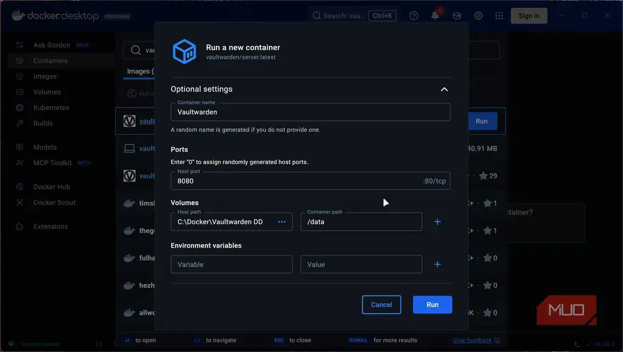Edit the Host port field
The image size is (623, 352).
click(x=310, y=181)
